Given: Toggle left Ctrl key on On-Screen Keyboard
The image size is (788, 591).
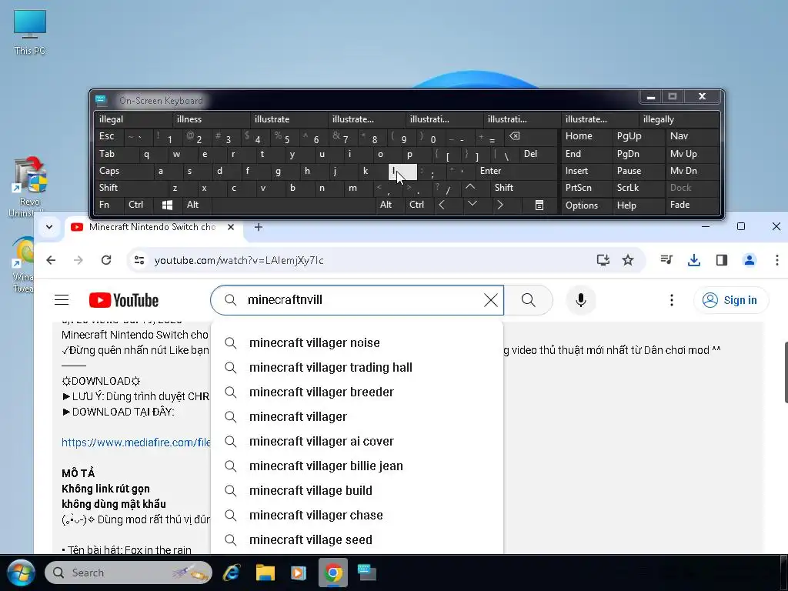Looking at the screenshot, I should (139, 205).
